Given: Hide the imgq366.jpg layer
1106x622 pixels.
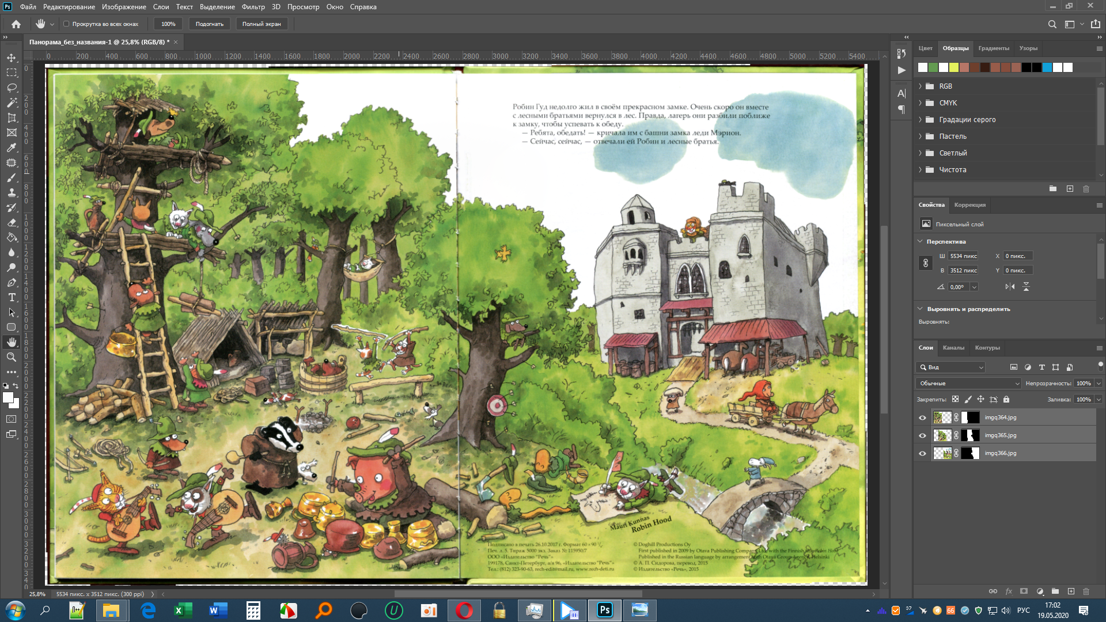Looking at the screenshot, I should coord(922,453).
